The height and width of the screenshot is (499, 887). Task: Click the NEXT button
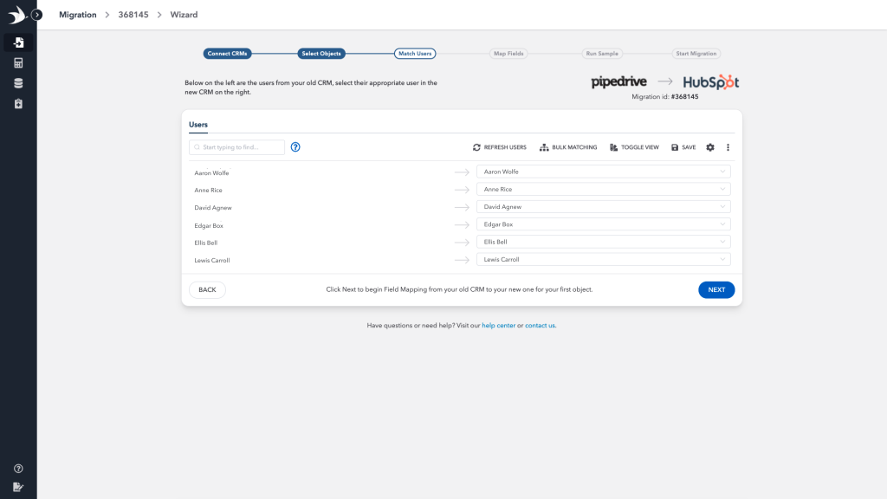pyautogui.click(x=716, y=289)
